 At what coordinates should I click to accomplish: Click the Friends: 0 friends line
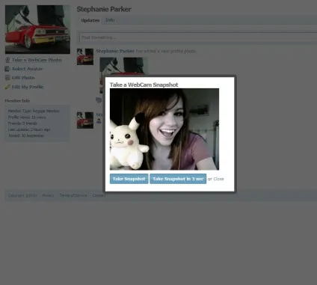pyautogui.click(x=22, y=123)
